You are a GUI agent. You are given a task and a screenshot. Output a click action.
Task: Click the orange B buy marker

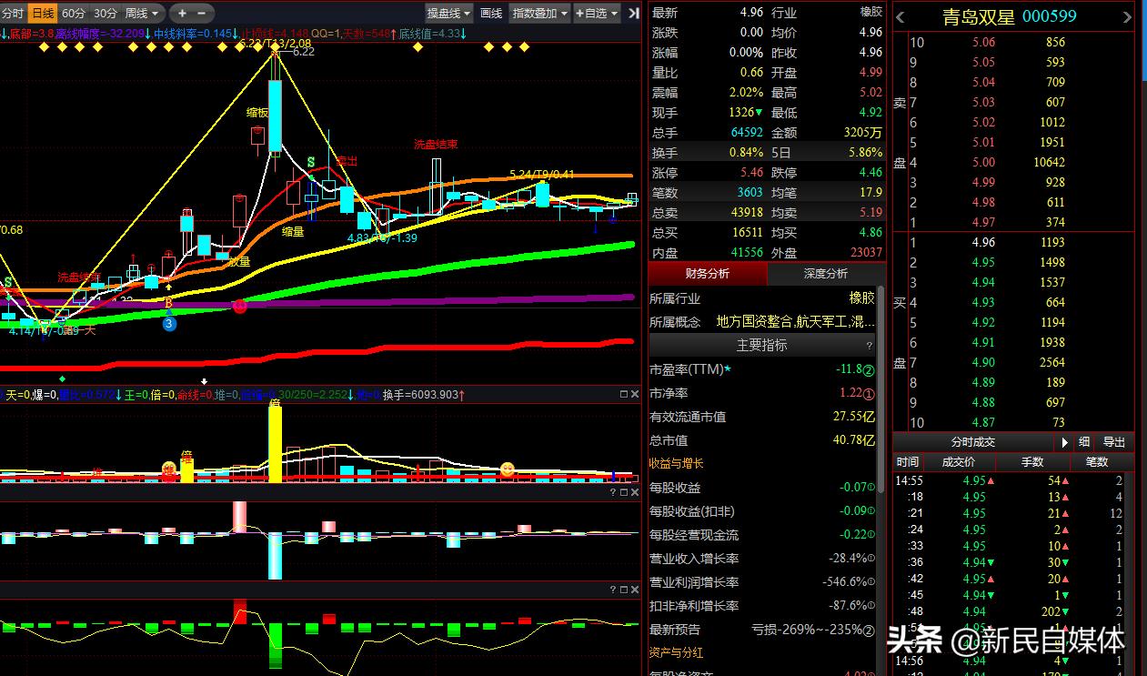coord(168,303)
